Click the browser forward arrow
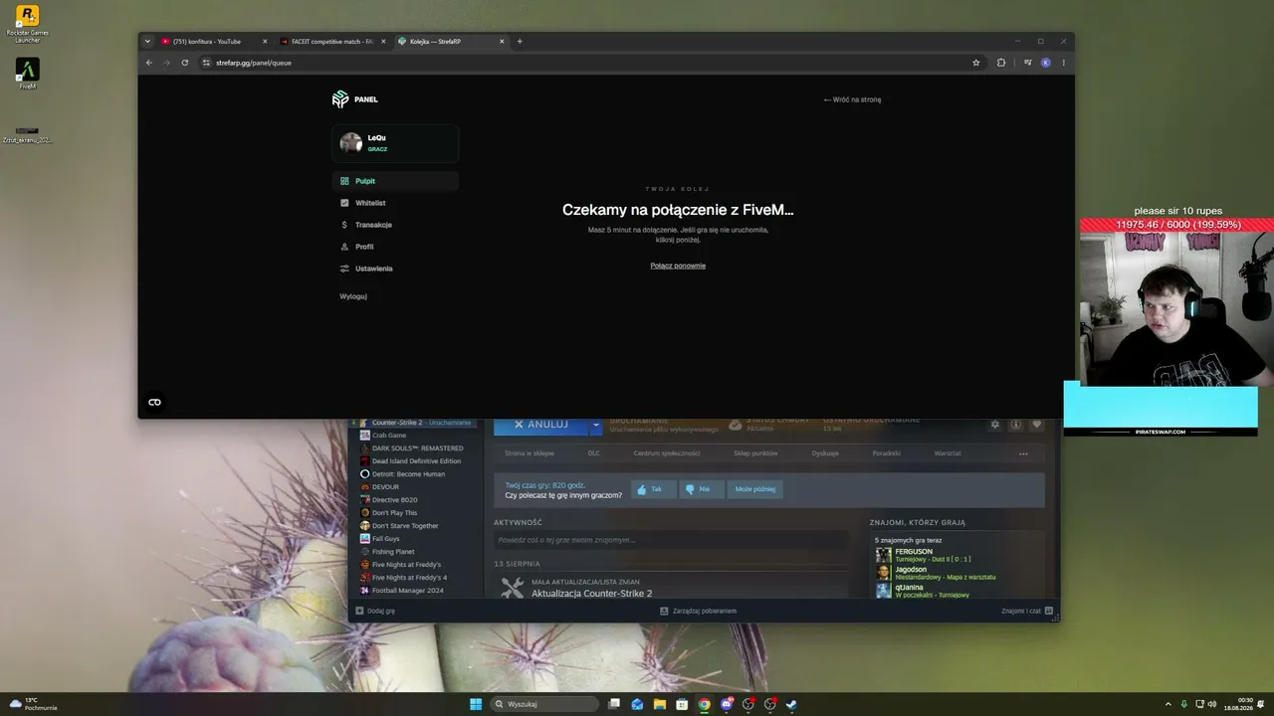This screenshot has height=716, width=1274. pos(166,63)
